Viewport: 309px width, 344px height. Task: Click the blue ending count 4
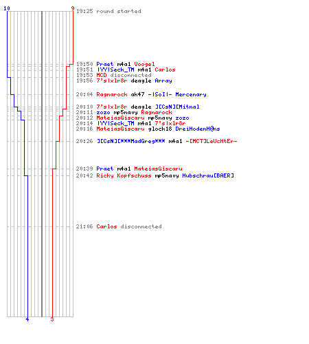click(27, 319)
